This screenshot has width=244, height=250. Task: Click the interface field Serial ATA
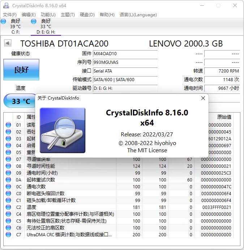[x=125, y=71]
